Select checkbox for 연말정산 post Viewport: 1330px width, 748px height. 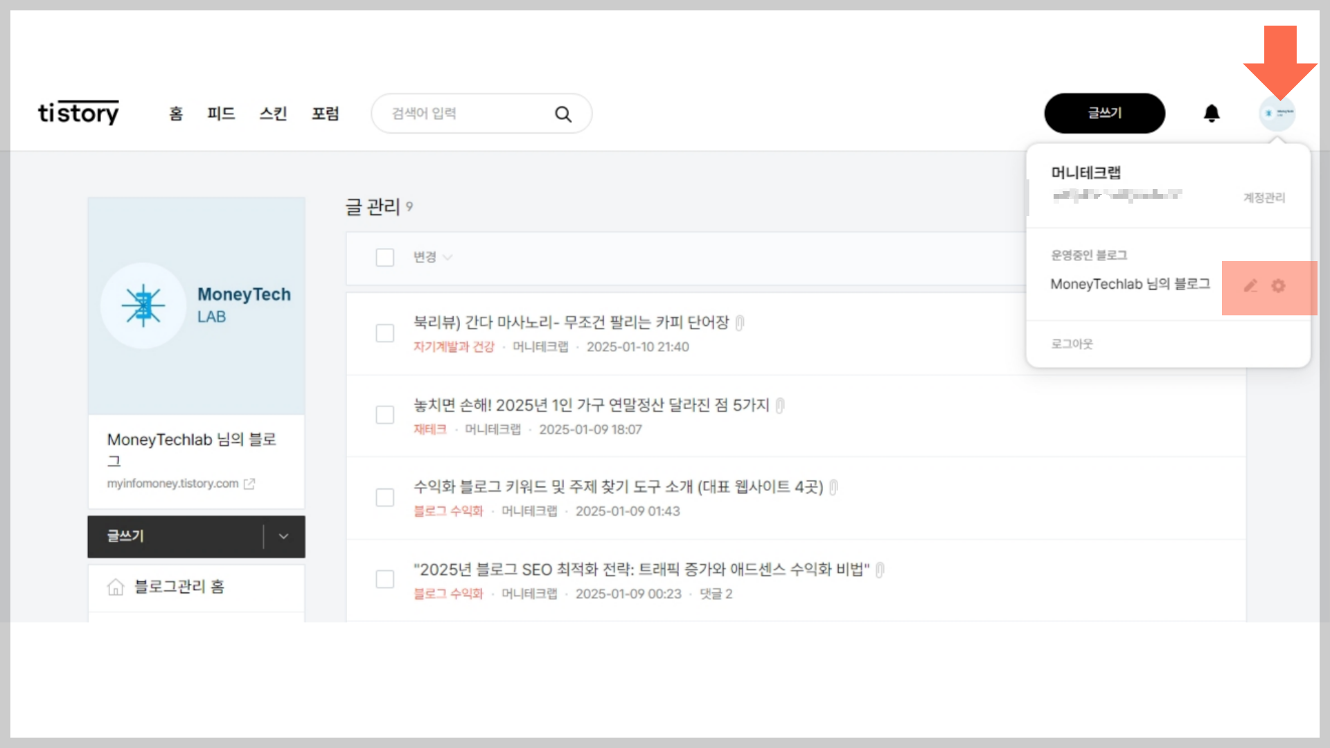click(x=384, y=416)
